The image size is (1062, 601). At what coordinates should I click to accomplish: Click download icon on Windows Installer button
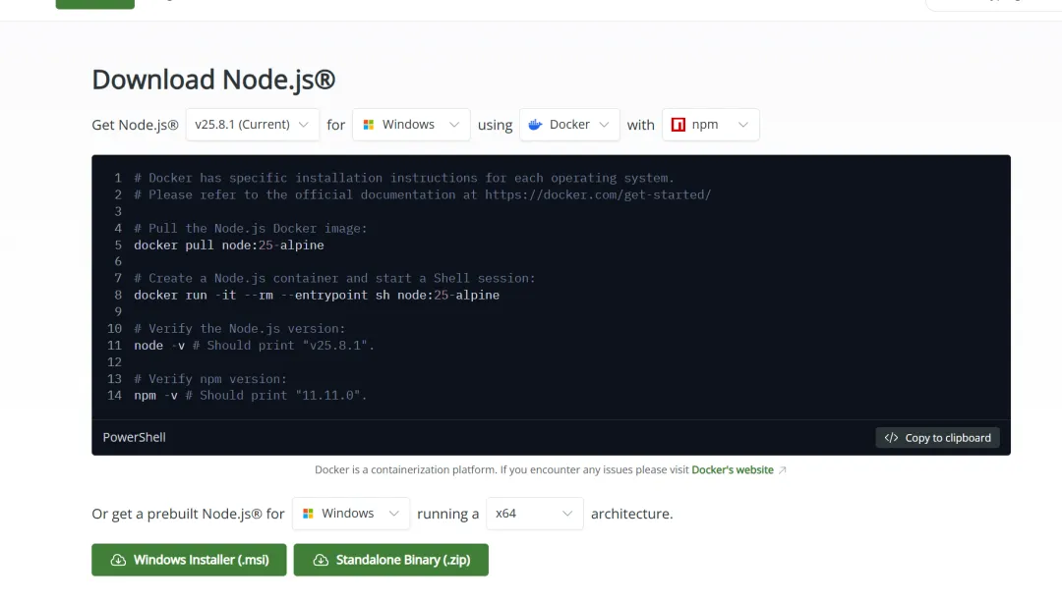pyautogui.click(x=118, y=560)
